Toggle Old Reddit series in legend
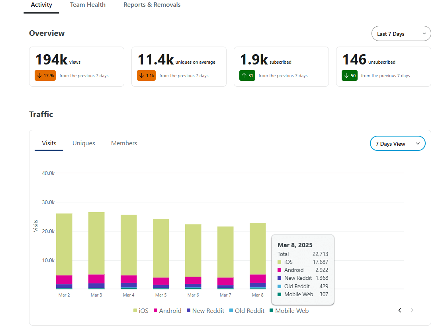442x328 pixels. click(x=247, y=310)
